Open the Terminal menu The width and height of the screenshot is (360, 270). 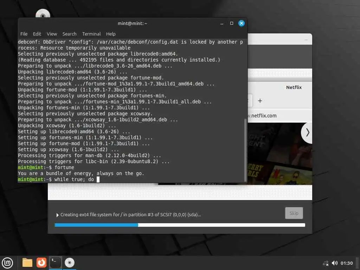point(91,34)
